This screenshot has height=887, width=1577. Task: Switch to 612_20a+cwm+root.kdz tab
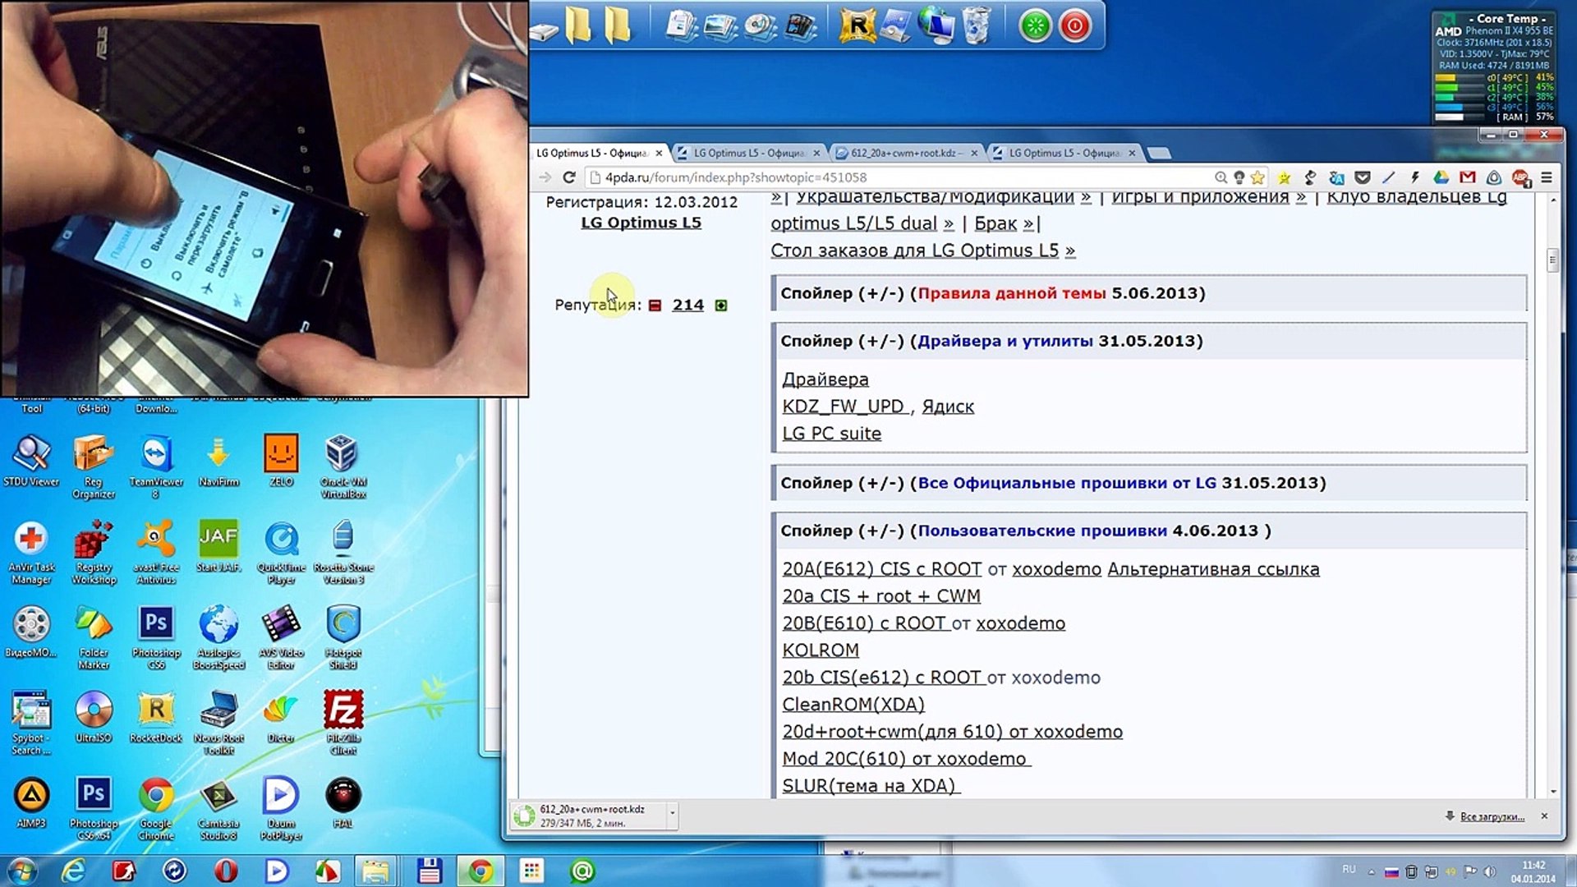905,153
